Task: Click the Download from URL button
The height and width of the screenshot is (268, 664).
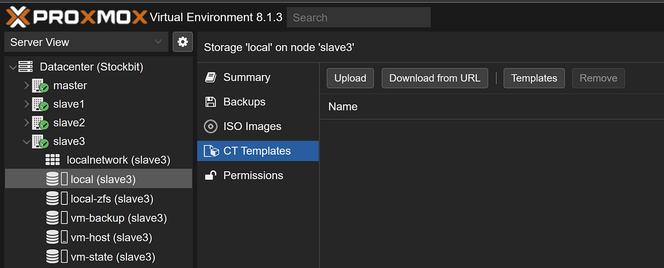Action: 435,78
